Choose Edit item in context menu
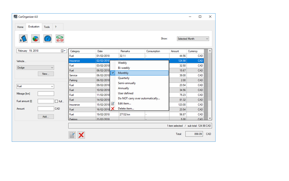289x181 pixels. pyautogui.click(x=124, y=103)
